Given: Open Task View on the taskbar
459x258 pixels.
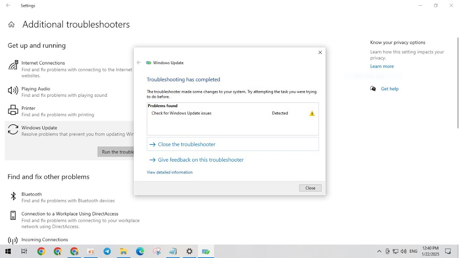Looking at the screenshot, I should coord(24,252).
